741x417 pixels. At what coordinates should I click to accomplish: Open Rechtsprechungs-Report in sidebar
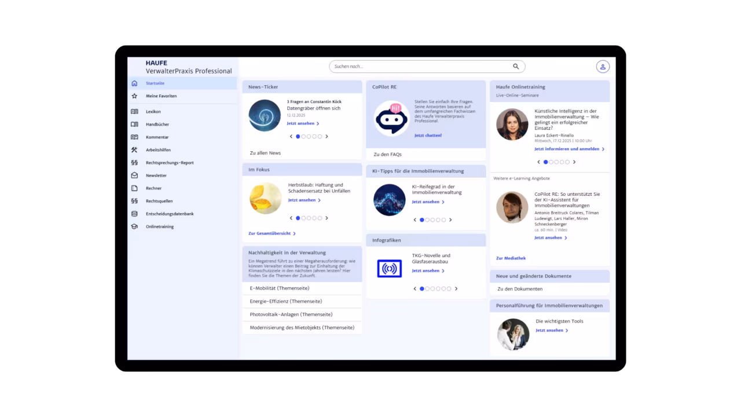tap(170, 163)
